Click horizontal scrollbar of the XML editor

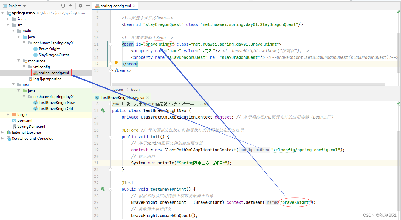point(248,84)
